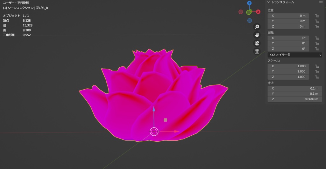Viewport: 326px width, 169px height.
Task: Click the rotation X field 0°
Action: (x=288, y=38)
